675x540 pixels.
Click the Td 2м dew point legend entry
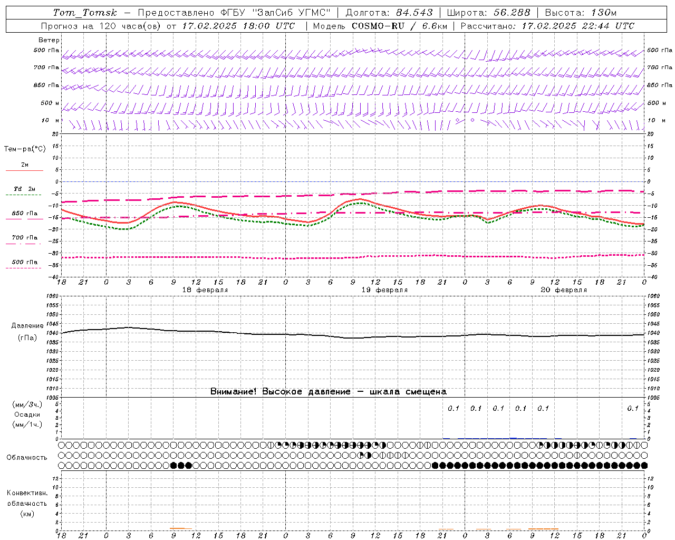pyautogui.click(x=24, y=188)
